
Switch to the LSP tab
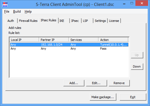[87, 21]
